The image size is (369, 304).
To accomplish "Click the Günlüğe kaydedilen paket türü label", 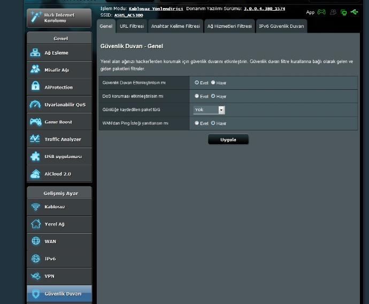I will 131,110.
